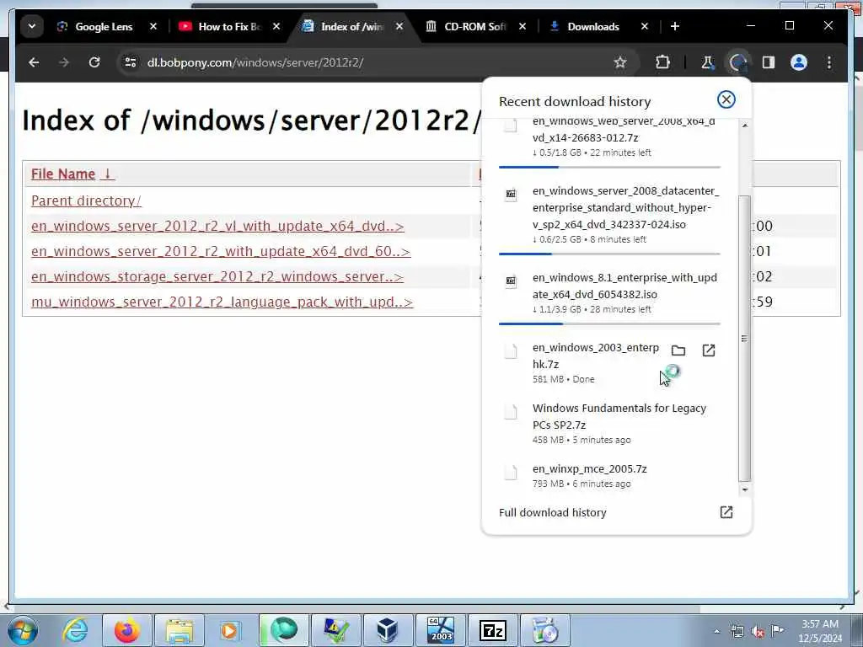This screenshot has width=863, height=647.
Task: Select the en_windows_server_2008_datacenter download entry
Action: click(610, 215)
